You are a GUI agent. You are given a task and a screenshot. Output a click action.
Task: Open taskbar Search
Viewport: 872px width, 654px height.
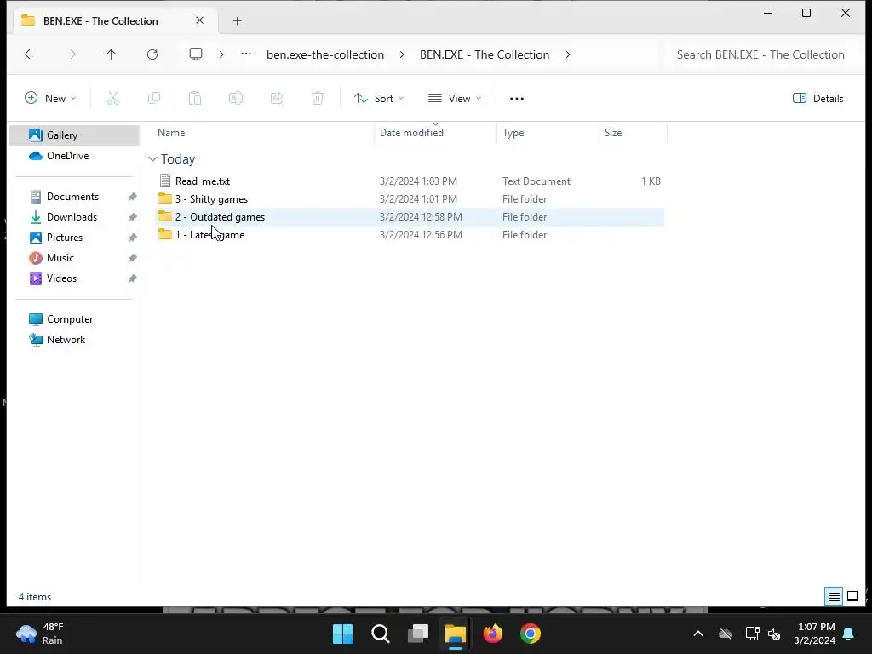click(381, 634)
